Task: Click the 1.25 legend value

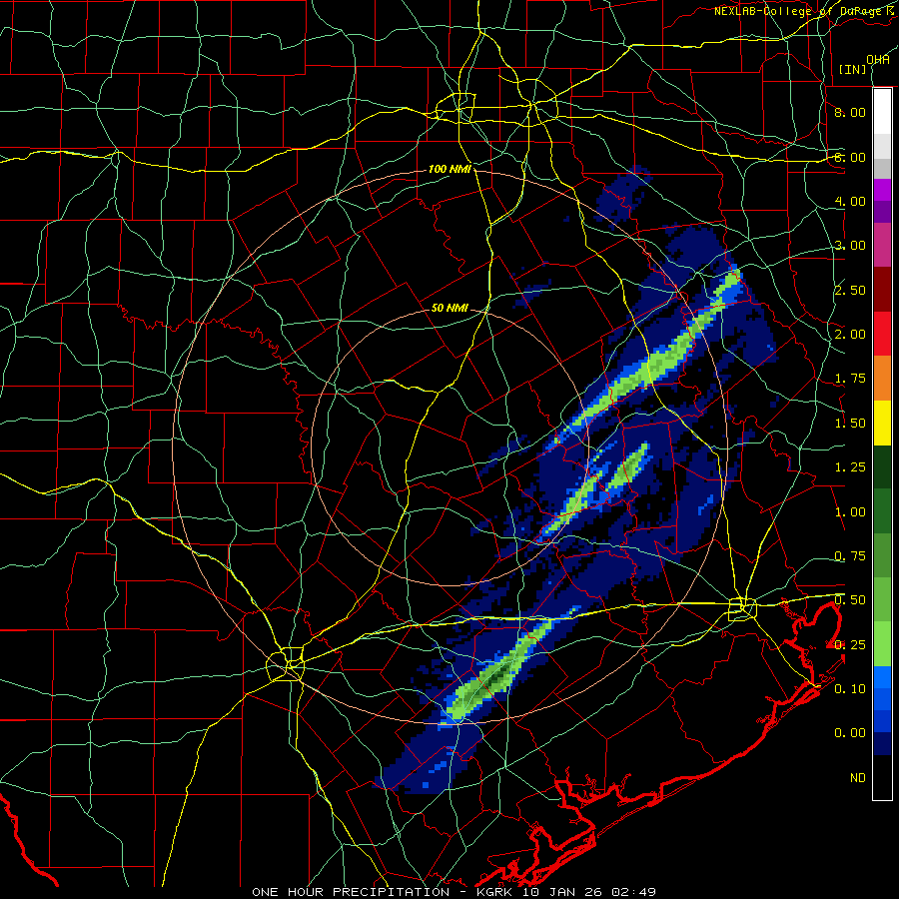Action: pos(850,467)
